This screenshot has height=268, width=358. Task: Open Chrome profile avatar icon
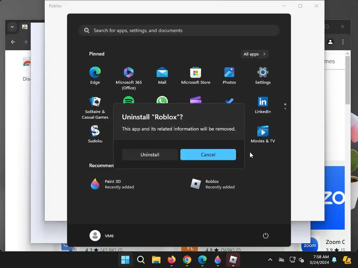point(330,42)
